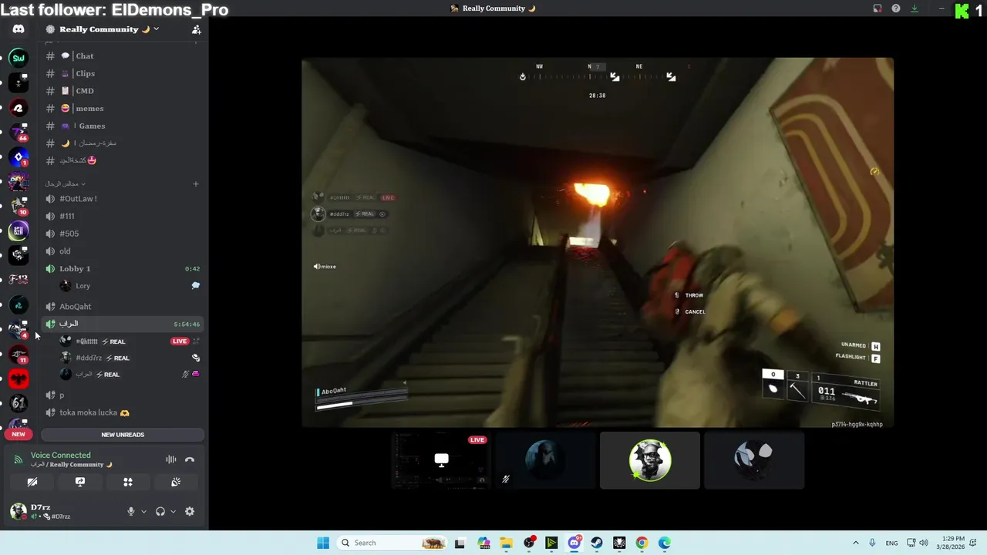Image resolution: width=987 pixels, height=555 pixels.
Task: Select the muted dark avatar participant tile
Action: tap(545, 460)
